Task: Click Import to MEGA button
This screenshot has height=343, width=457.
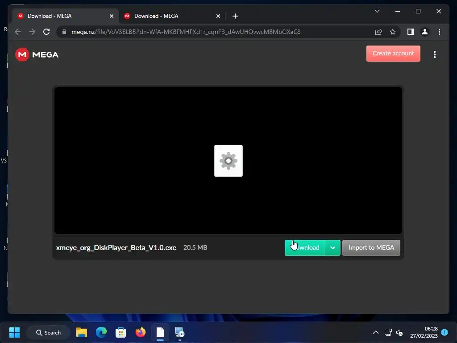Action: (371, 247)
